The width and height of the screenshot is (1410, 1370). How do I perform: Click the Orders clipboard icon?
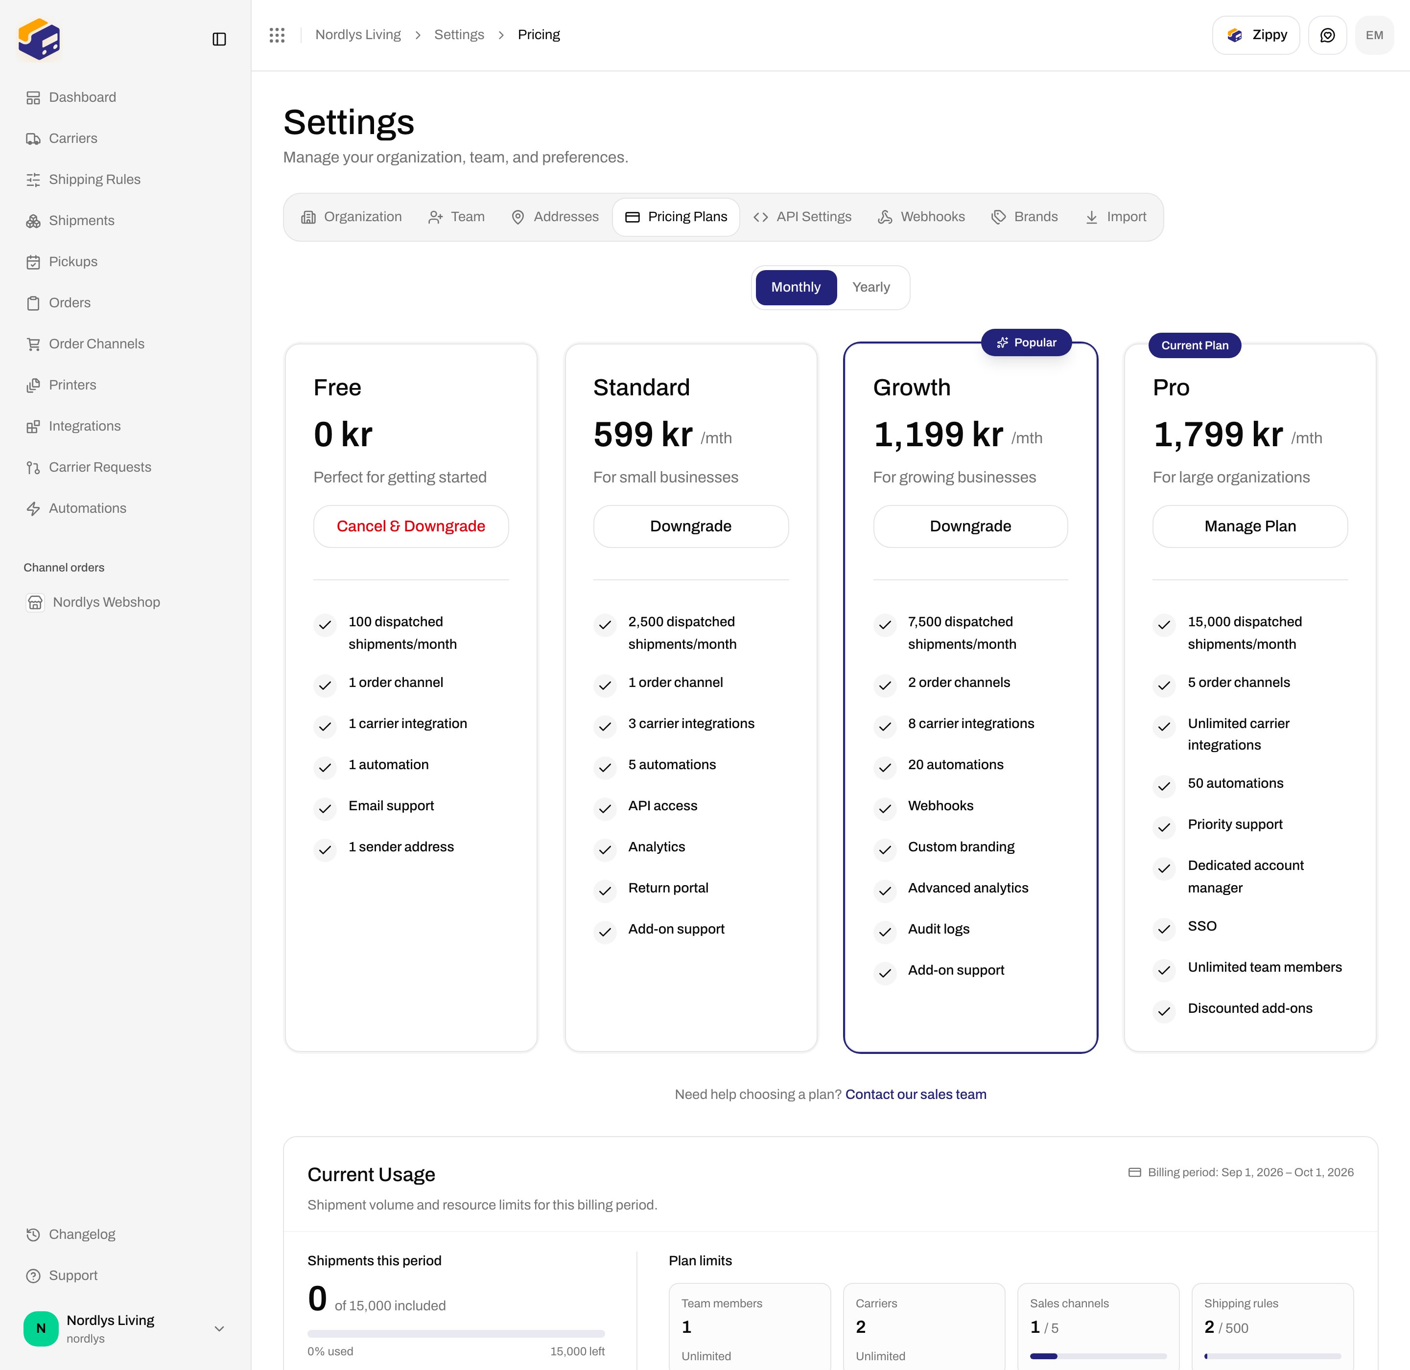click(33, 303)
